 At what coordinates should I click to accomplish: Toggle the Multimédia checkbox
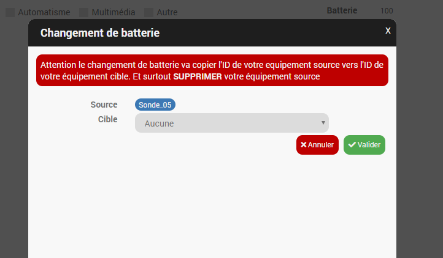83,12
